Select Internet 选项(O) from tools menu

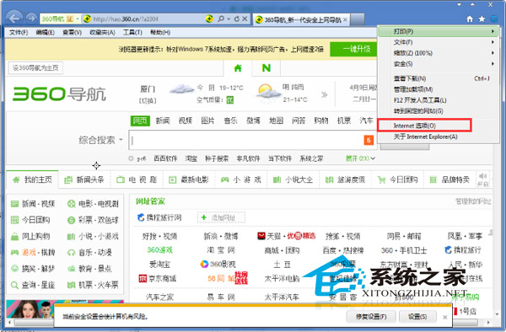424,126
